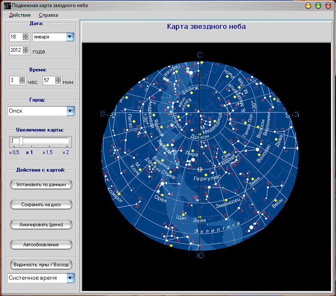This screenshot has width=336, height=296.
Task: Click the minutes field showing 57
Action: pyautogui.click(x=48, y=80)
